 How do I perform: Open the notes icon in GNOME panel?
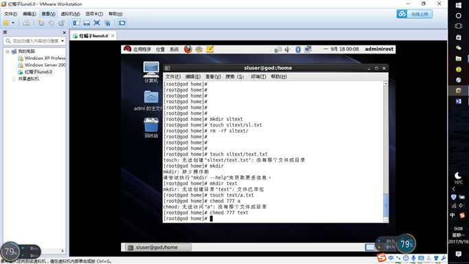pos(209,49)
